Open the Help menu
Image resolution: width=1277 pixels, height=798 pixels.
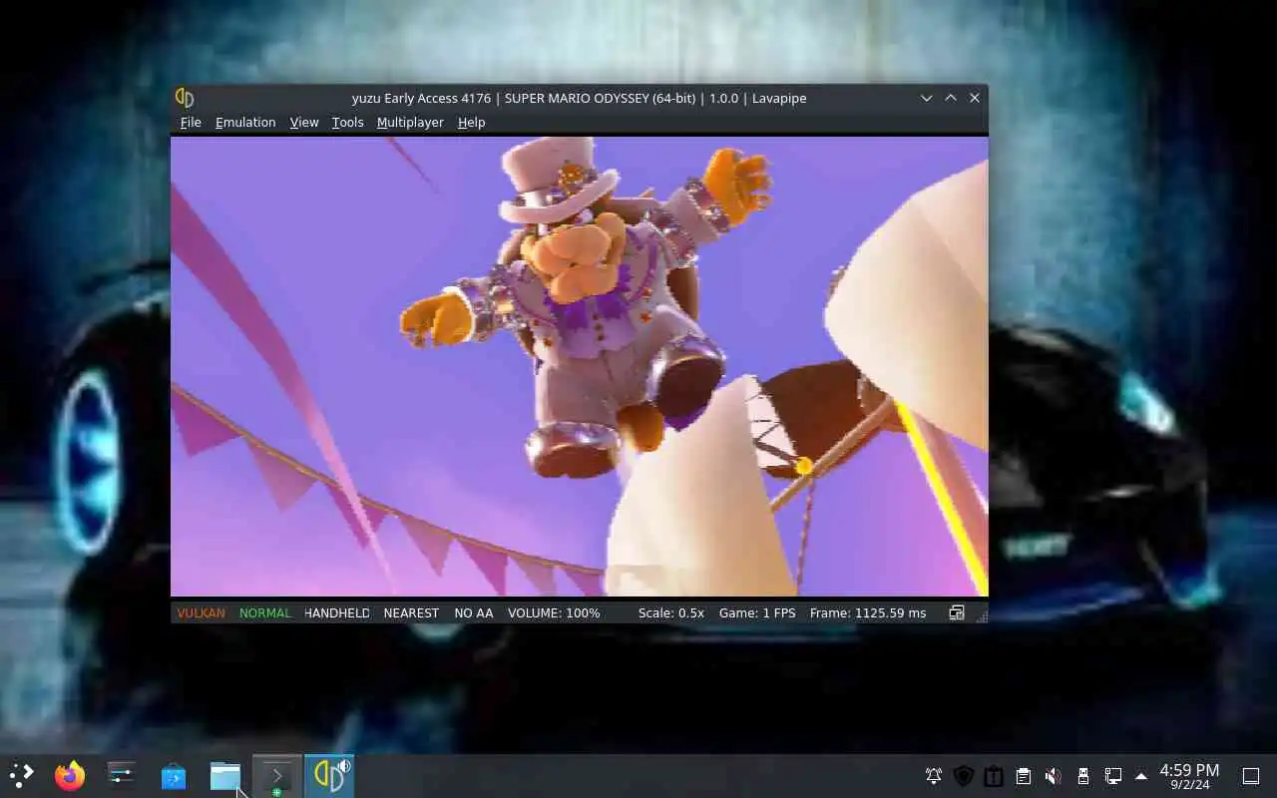471,122
